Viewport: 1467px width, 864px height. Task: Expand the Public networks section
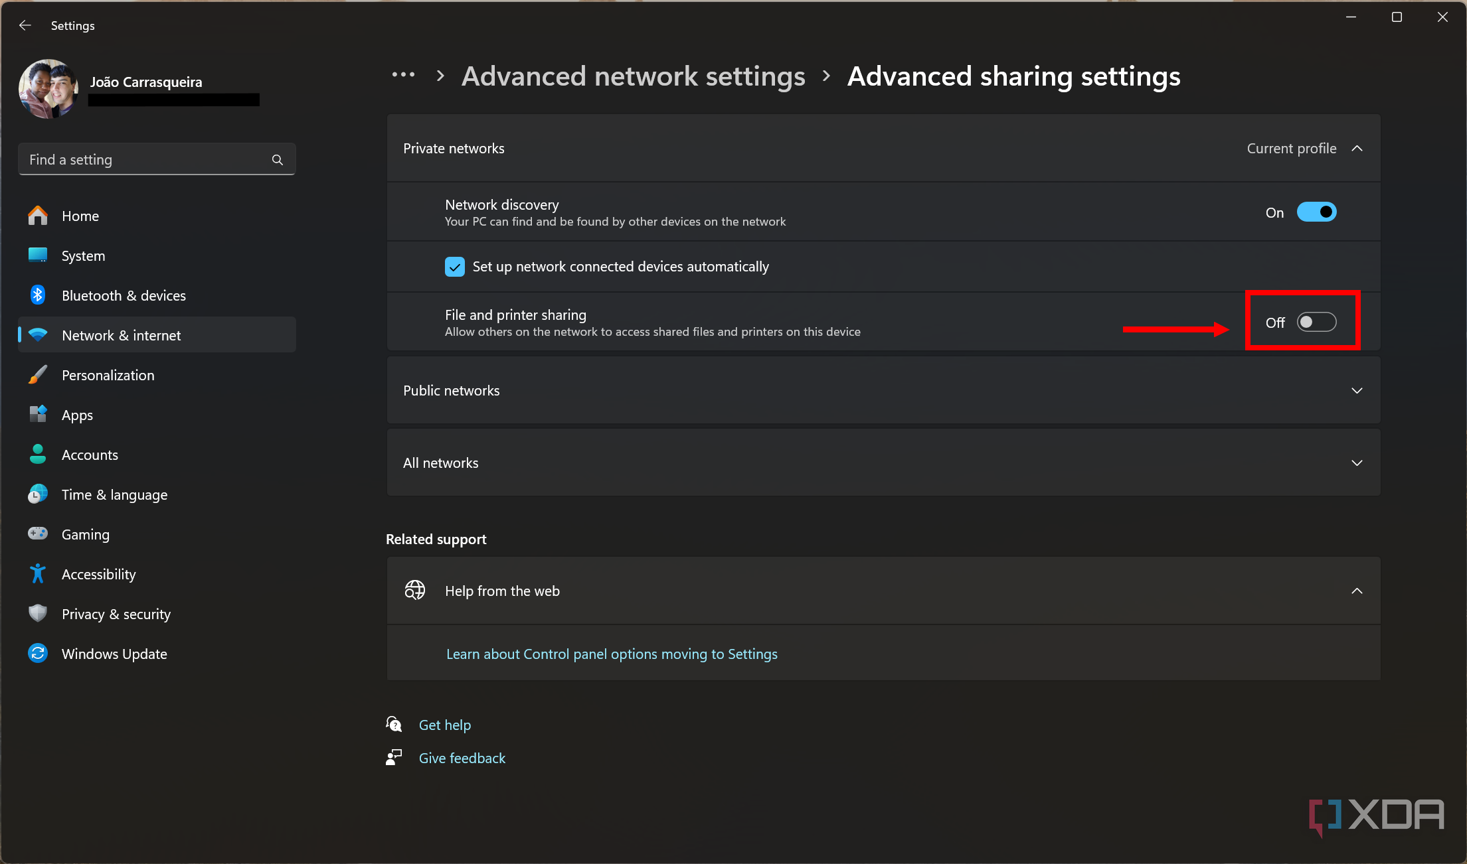(x=883, y=390)
